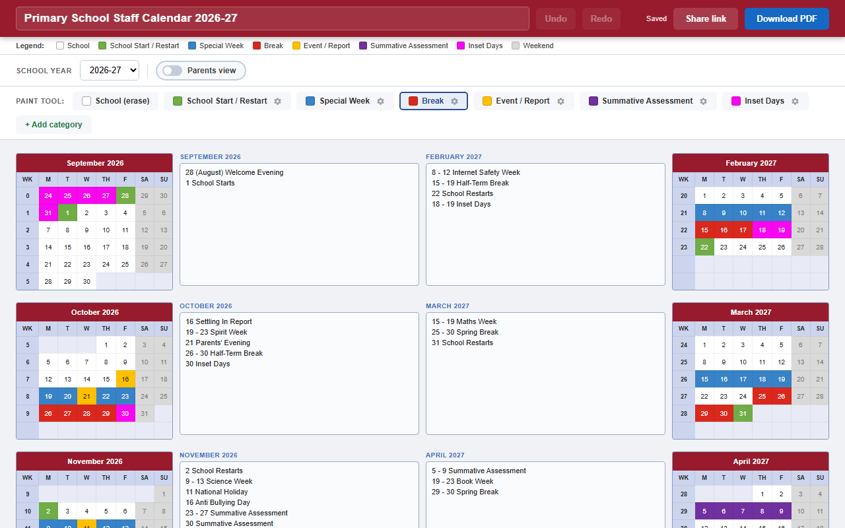This screenshot has height=528, width=845.
Task: Click the Redo button
Action: (x=601, y=18)
